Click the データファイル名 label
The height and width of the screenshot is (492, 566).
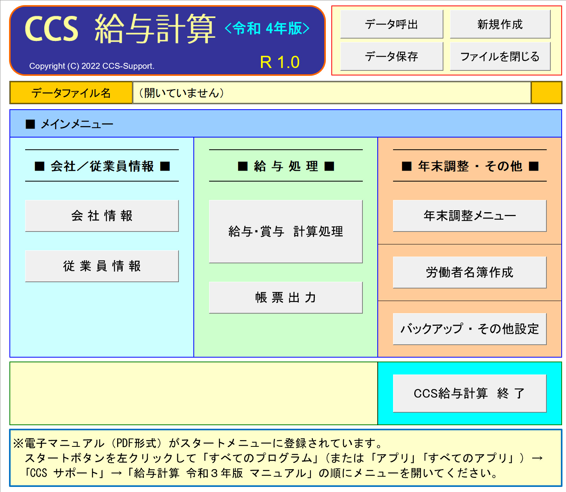(x=71, y=93)
